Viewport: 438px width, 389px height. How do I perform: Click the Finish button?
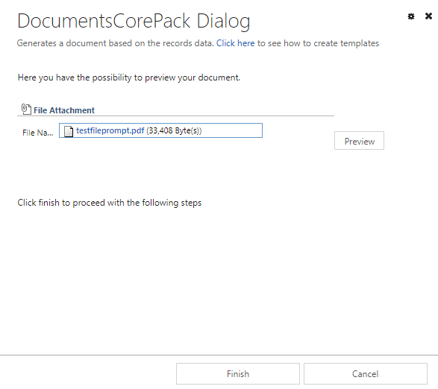[x=238, y=373]
